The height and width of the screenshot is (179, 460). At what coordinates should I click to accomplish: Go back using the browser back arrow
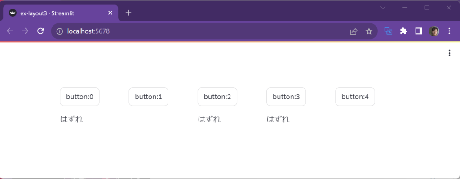tap(10, 31)
